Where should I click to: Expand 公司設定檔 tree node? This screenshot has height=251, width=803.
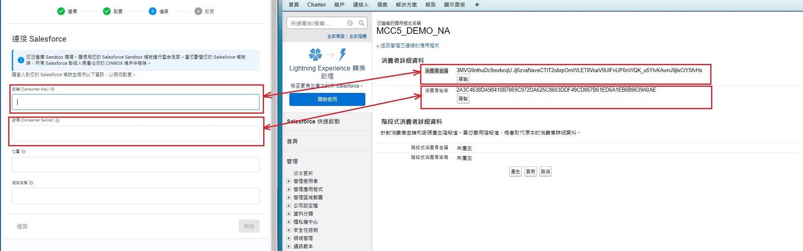point(289,206)
